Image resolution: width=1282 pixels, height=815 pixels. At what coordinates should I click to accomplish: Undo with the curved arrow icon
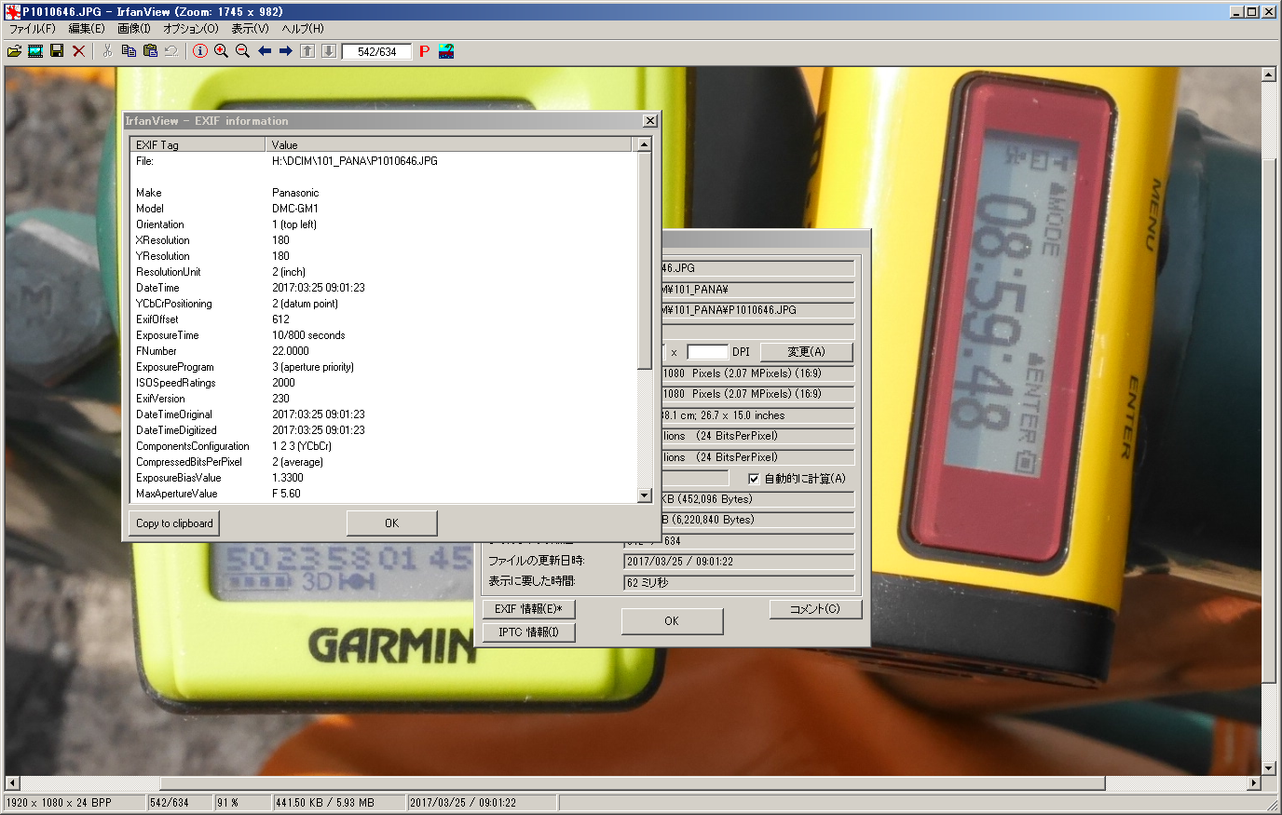(x=171, y=51)
